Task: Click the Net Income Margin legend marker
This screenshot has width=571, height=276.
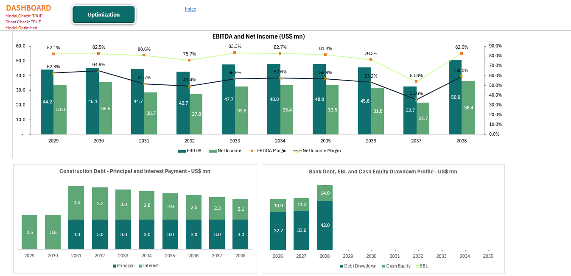Action: (x=297, y=151)
